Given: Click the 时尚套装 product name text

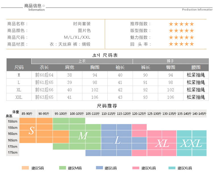Looking at the screenshot, I should click(x=82, y=24).
